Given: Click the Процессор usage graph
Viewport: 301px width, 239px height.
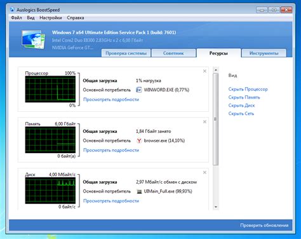Looking at the screenshot, I should [50, 89].
